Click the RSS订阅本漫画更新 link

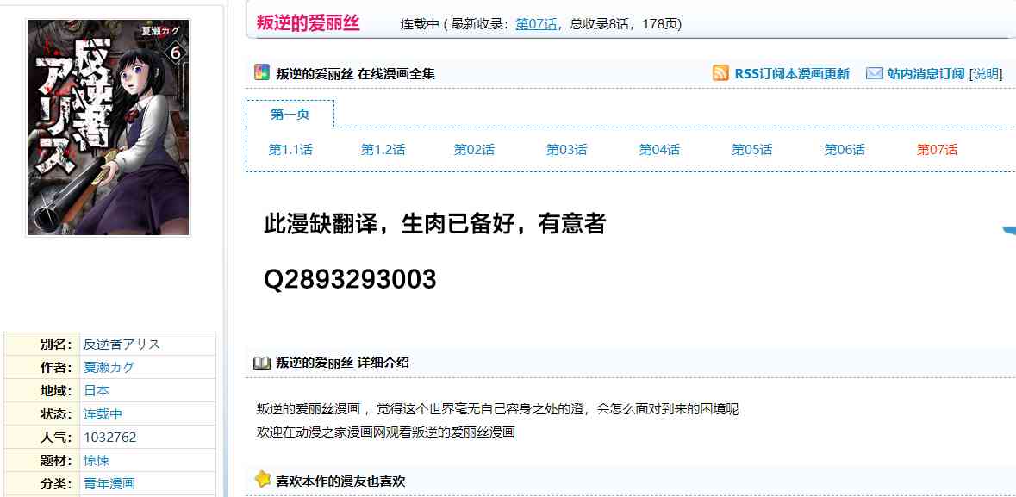[x=791, y=74]
